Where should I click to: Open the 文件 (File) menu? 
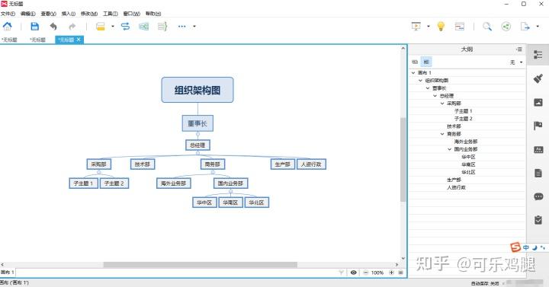(x=8, y=14)
